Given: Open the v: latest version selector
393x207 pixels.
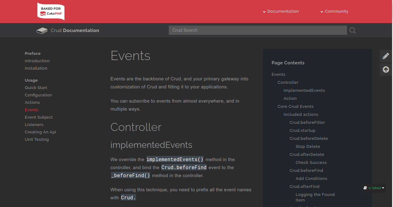Looking at the screenshot, I should pyautogui.click(x=375, y=188).
